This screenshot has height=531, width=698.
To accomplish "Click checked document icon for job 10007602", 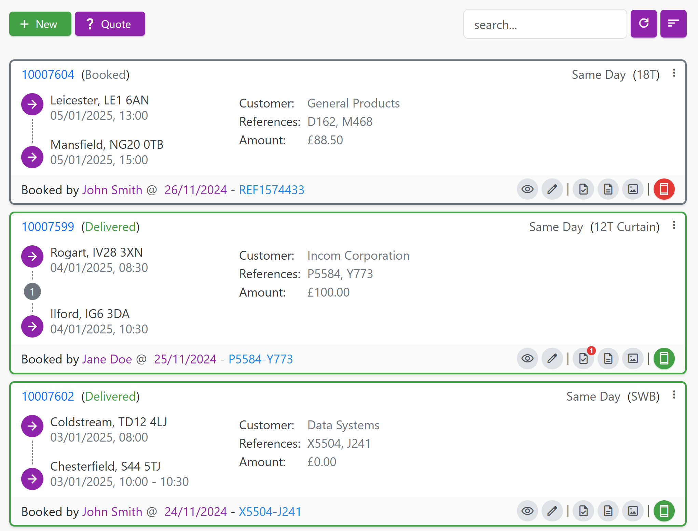I will [584, 511].
